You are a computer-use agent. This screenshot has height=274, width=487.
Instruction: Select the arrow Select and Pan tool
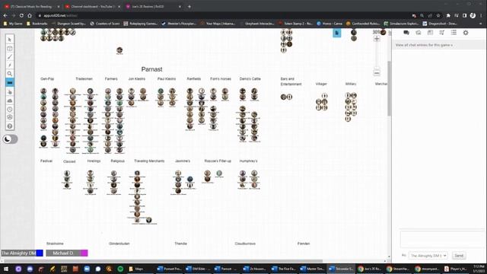tap(10, 40)
